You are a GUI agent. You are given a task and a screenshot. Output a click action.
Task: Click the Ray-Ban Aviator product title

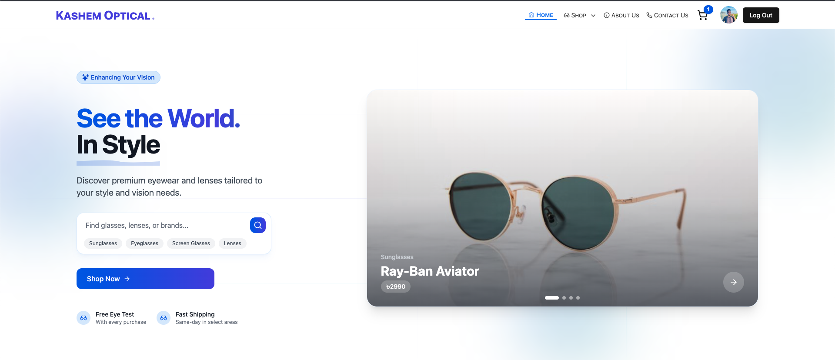(x=430, y=271)
